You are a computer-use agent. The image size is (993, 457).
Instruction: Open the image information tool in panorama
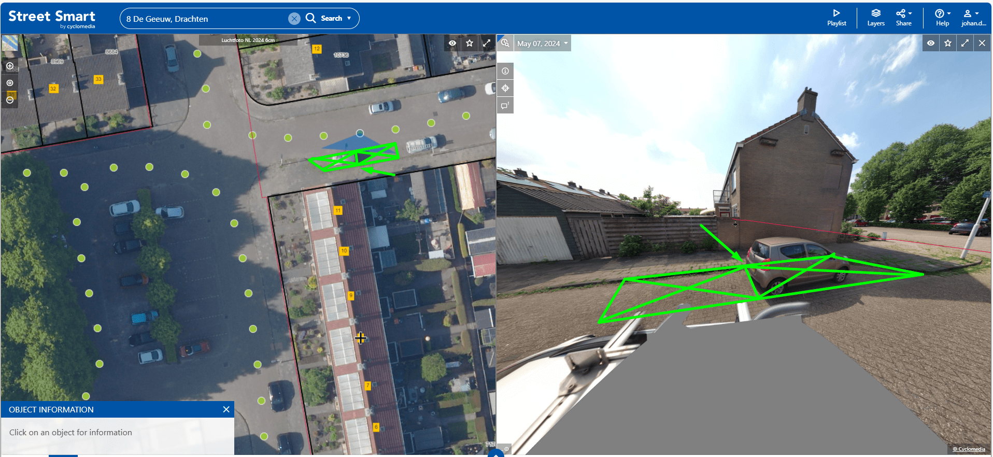click(505, 71)
